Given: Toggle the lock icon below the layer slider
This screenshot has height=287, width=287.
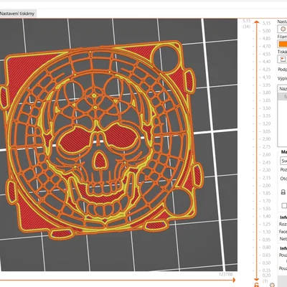Looking at the screenshot, I should coord(257,285).
